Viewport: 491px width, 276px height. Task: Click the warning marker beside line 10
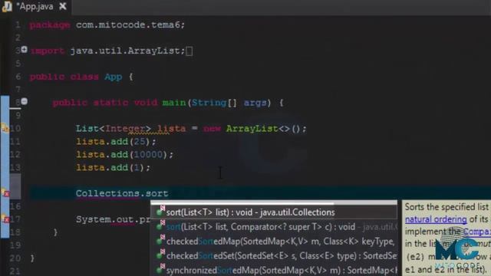pos(5,128)
